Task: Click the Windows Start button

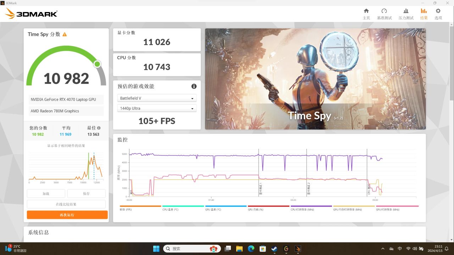Action: [x=156, y=249]
